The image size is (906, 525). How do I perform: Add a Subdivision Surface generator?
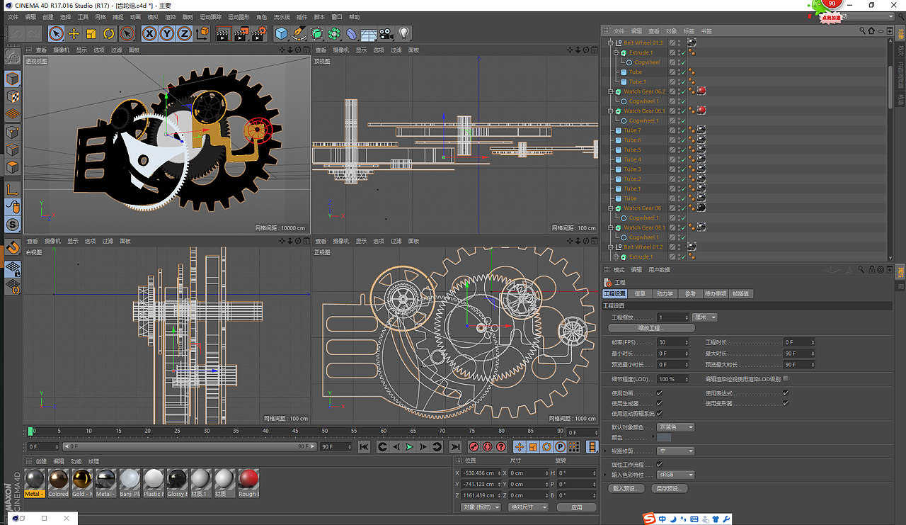pos(316,33)
